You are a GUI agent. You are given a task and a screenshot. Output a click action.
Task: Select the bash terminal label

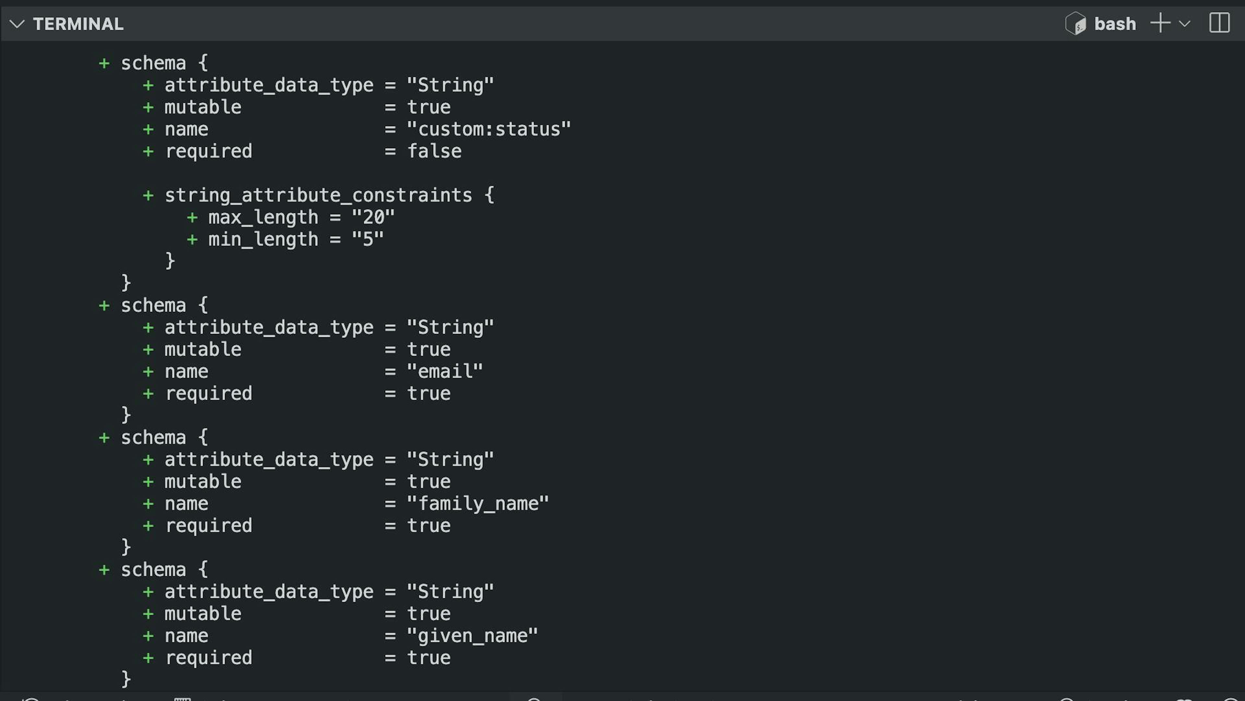pyautogui.click(x=1115, y=24)
